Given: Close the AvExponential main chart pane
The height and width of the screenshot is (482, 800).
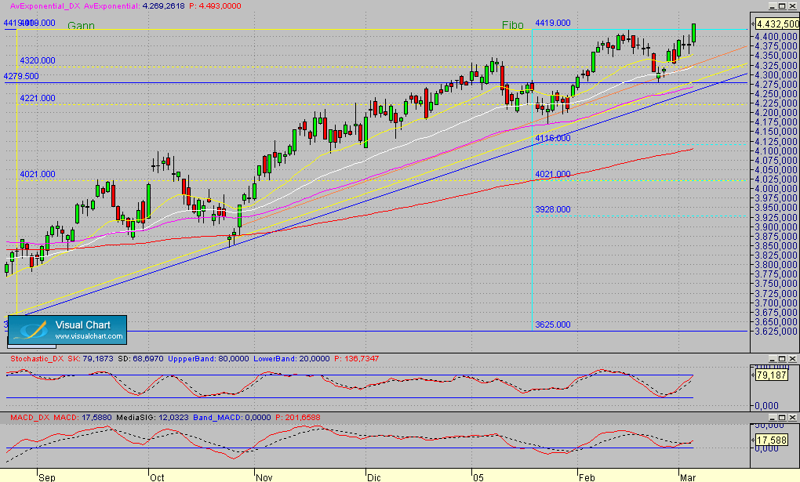Looking at the screenshot, I should tap(792, 5).
